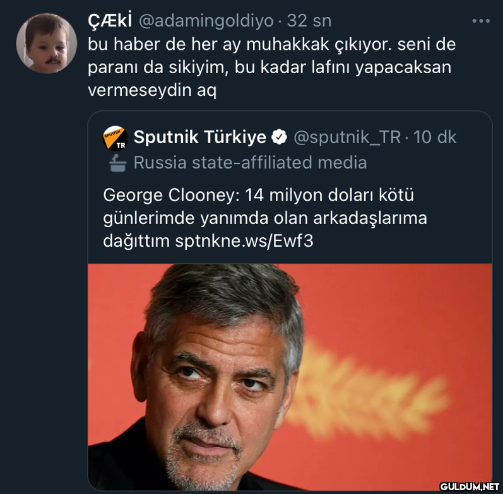Click the Sputnik Türkiye round logo avatar

point(115,138)
